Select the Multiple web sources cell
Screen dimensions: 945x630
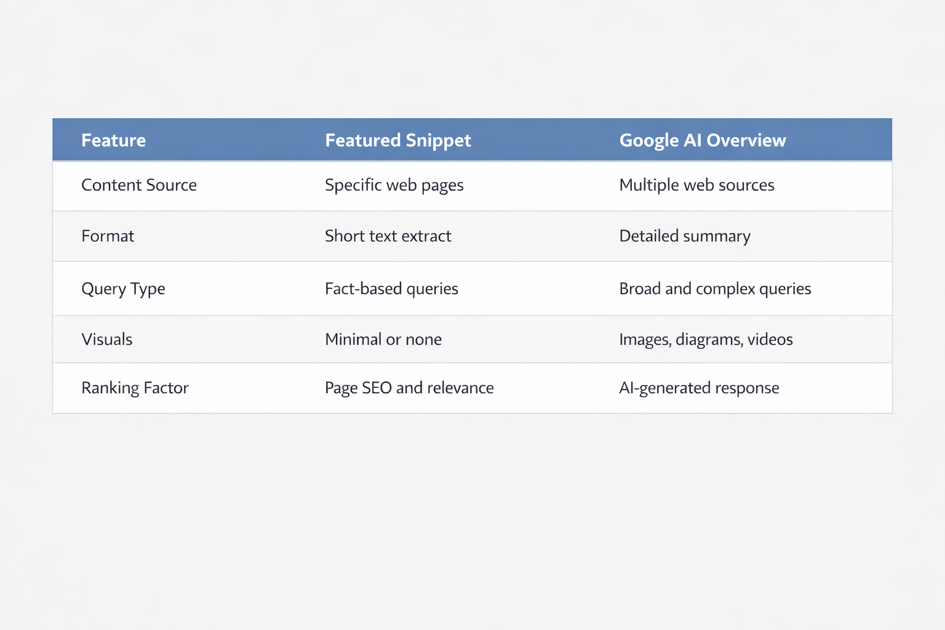tap(696, 185)
